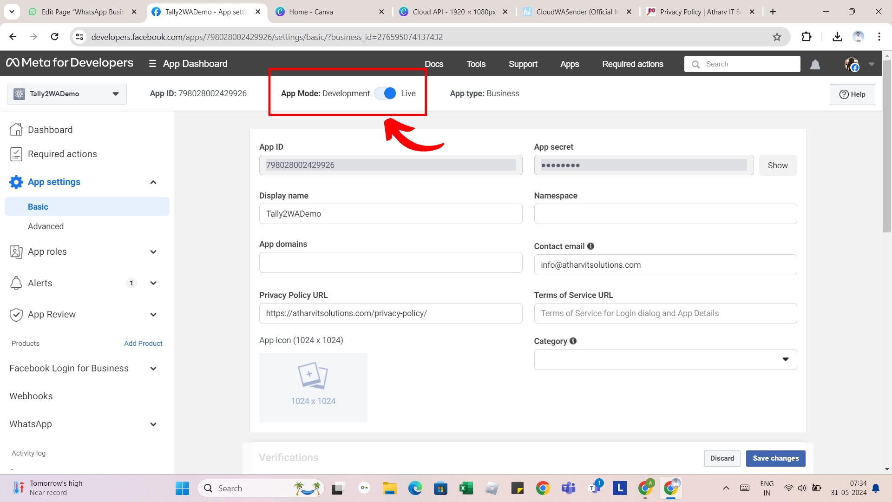Click Discard button

tap(722, 458)
